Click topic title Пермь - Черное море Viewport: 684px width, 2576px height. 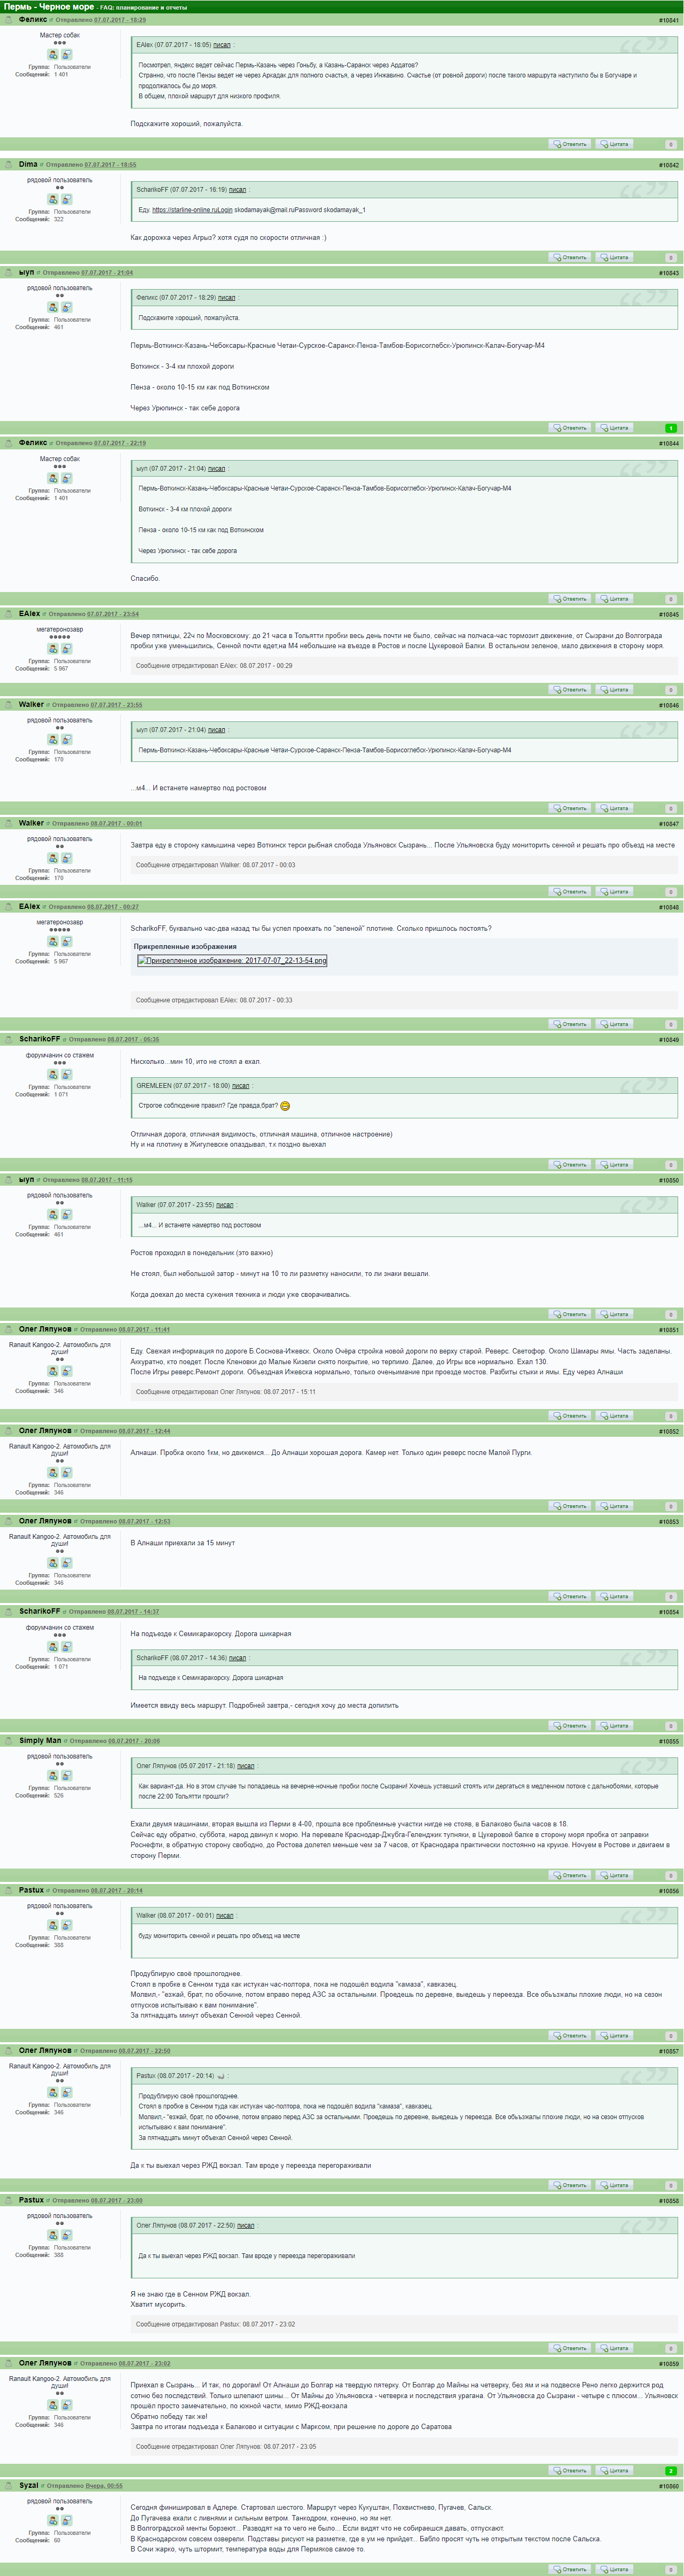point(48,7)
